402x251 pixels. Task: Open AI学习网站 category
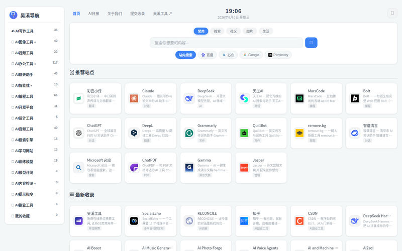tap(34, 151)
